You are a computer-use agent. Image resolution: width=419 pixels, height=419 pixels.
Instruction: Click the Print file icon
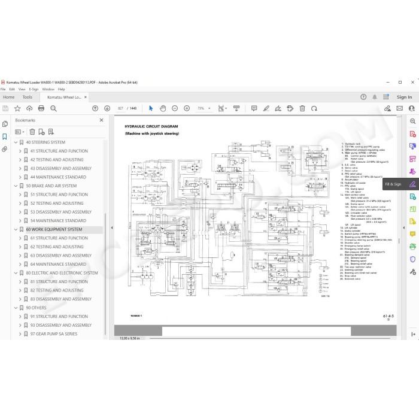point(41,108)
